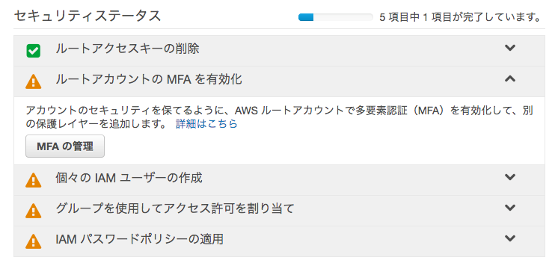Click warning icon beside ルートアカウントの MFA を有効化

click(34, 81)
